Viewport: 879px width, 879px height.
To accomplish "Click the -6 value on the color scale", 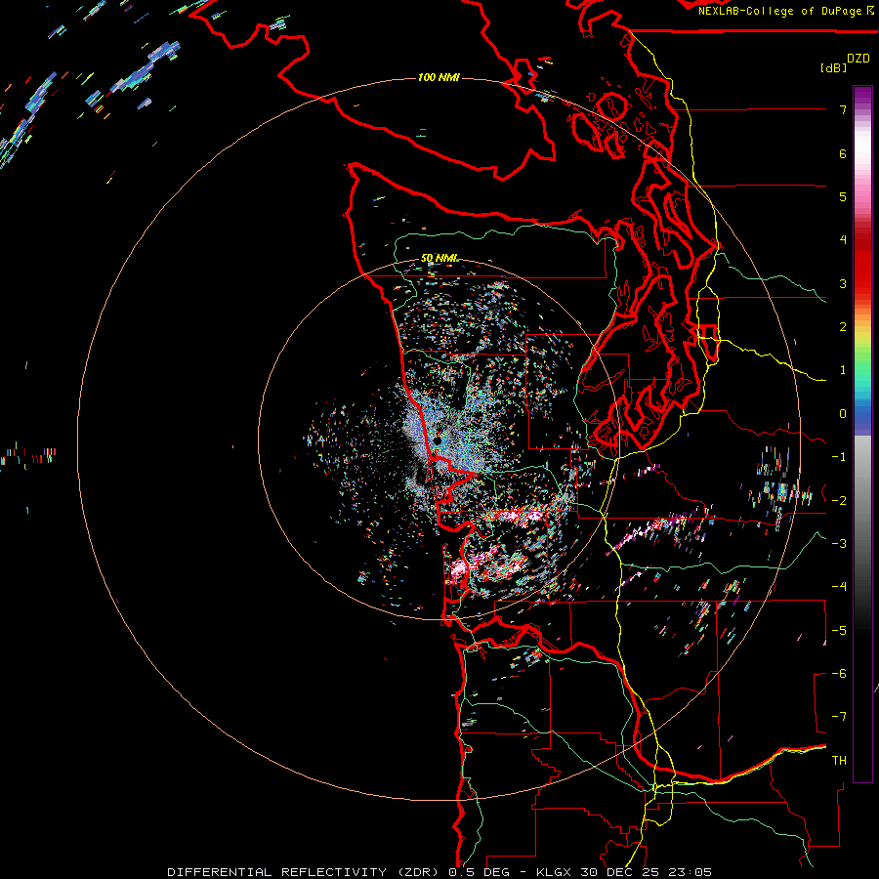I will point(839,673).
